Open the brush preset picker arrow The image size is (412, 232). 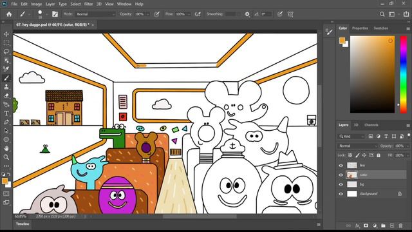pyautogui.click(x=46, y=14)
